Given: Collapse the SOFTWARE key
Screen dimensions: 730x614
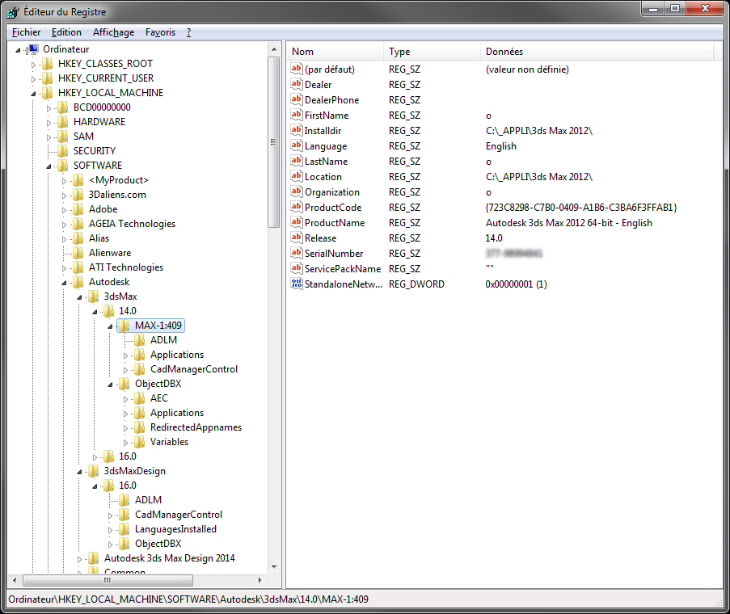Looking at the screenshot, I should tap(49, 166).
